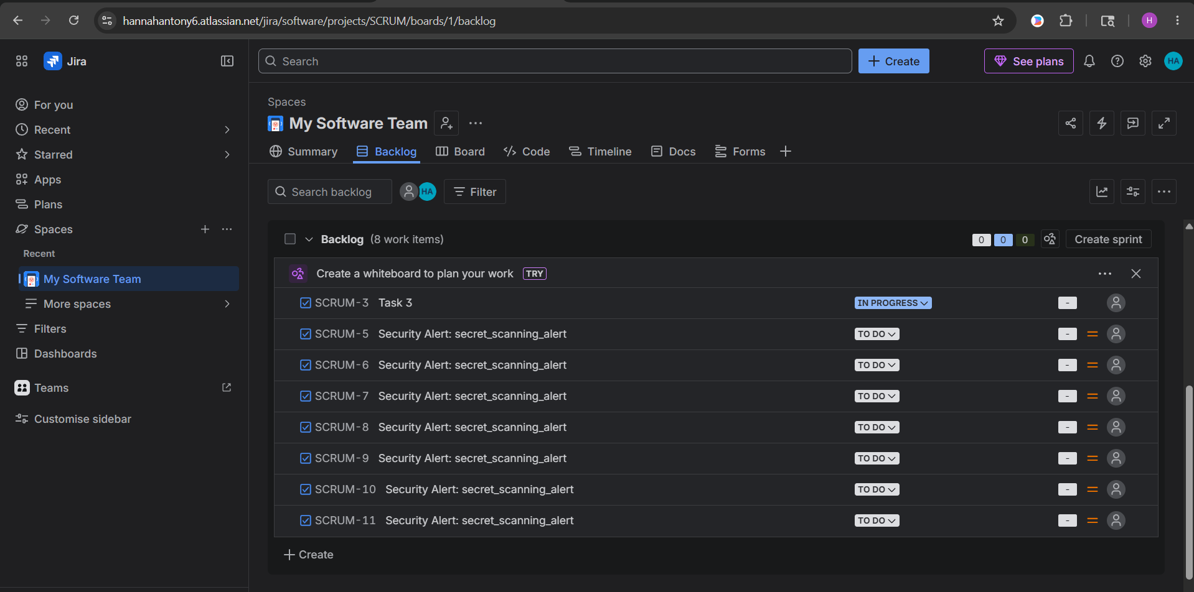Click the SCRUM-9 task type checkbox icon
This screenshot has width=1194, height=592.
[x=306, y=458]
